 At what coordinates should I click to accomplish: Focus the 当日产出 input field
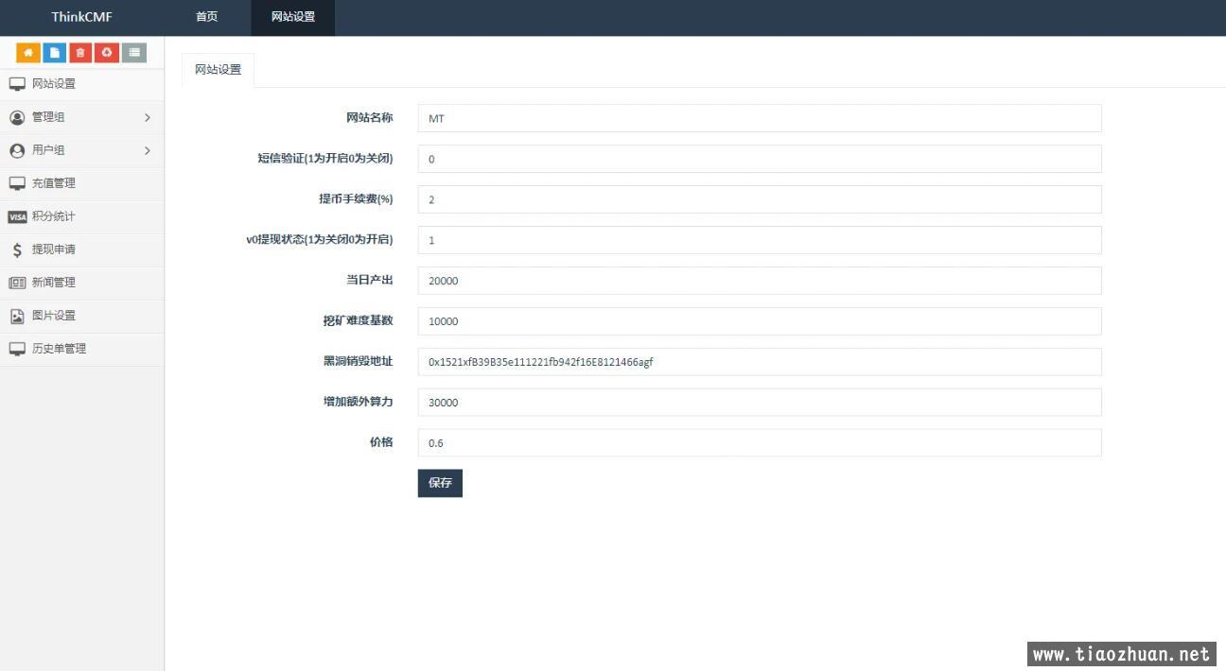pyautogui.click(x=760, y=281)
